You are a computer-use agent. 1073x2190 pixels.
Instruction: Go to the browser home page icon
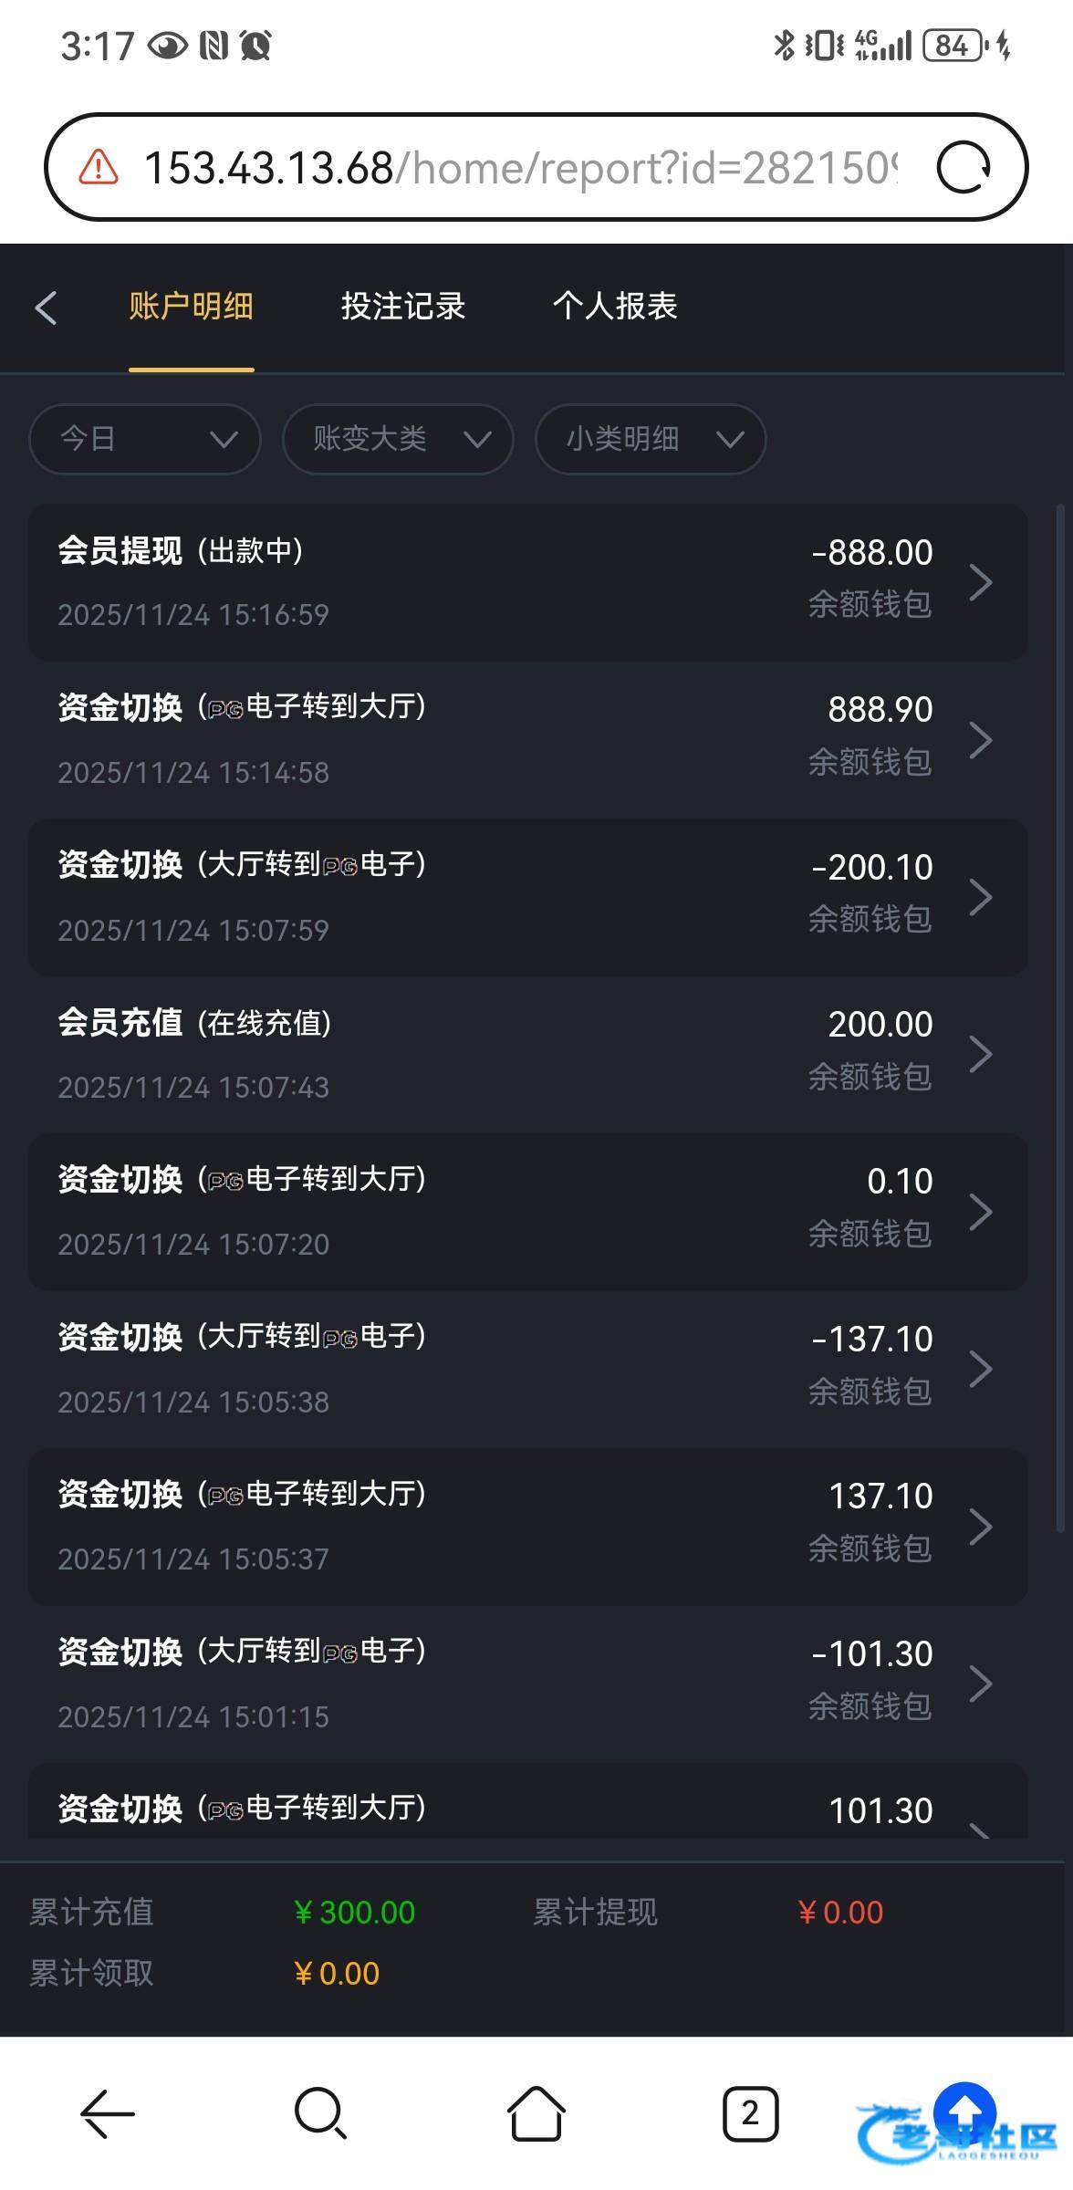[536, 2114]
